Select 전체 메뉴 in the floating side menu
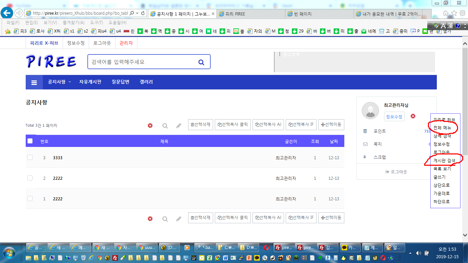 [x=442, y=128]
